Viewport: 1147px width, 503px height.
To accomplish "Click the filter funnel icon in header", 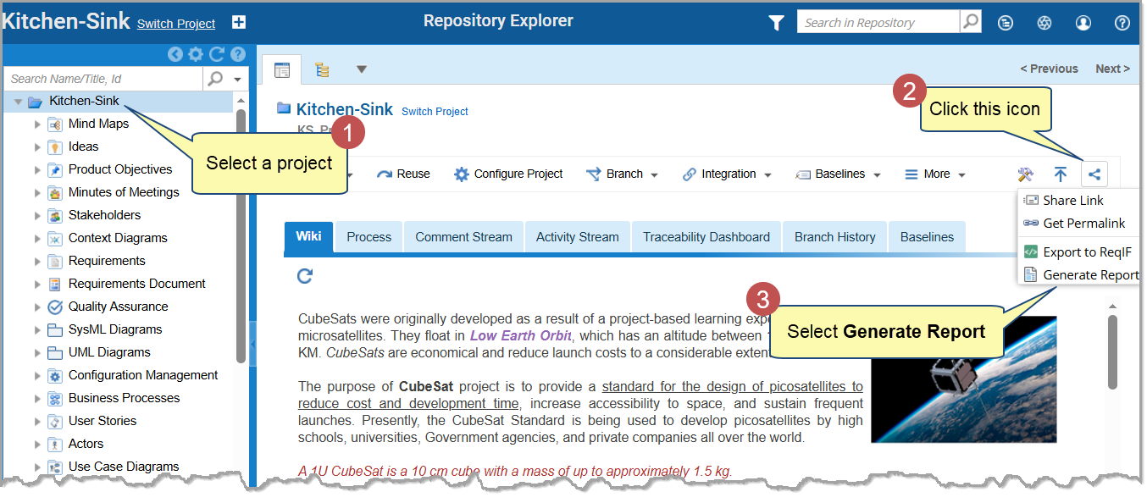I will tap(776, 23).
